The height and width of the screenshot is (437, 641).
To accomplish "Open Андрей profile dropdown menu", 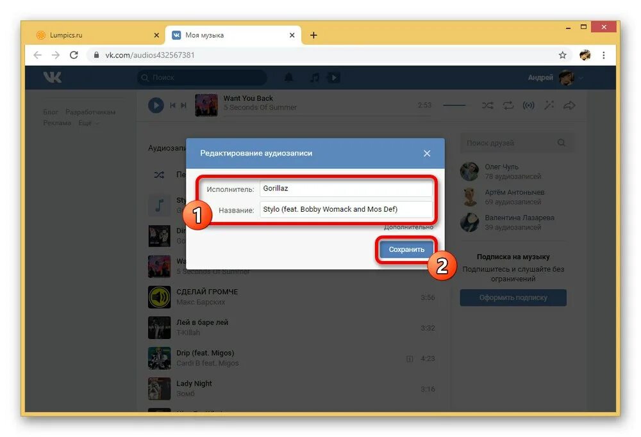I will point(581,77).
